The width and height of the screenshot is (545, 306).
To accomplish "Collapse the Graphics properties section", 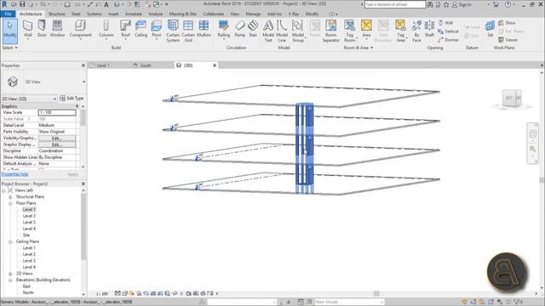I will 77,106.
